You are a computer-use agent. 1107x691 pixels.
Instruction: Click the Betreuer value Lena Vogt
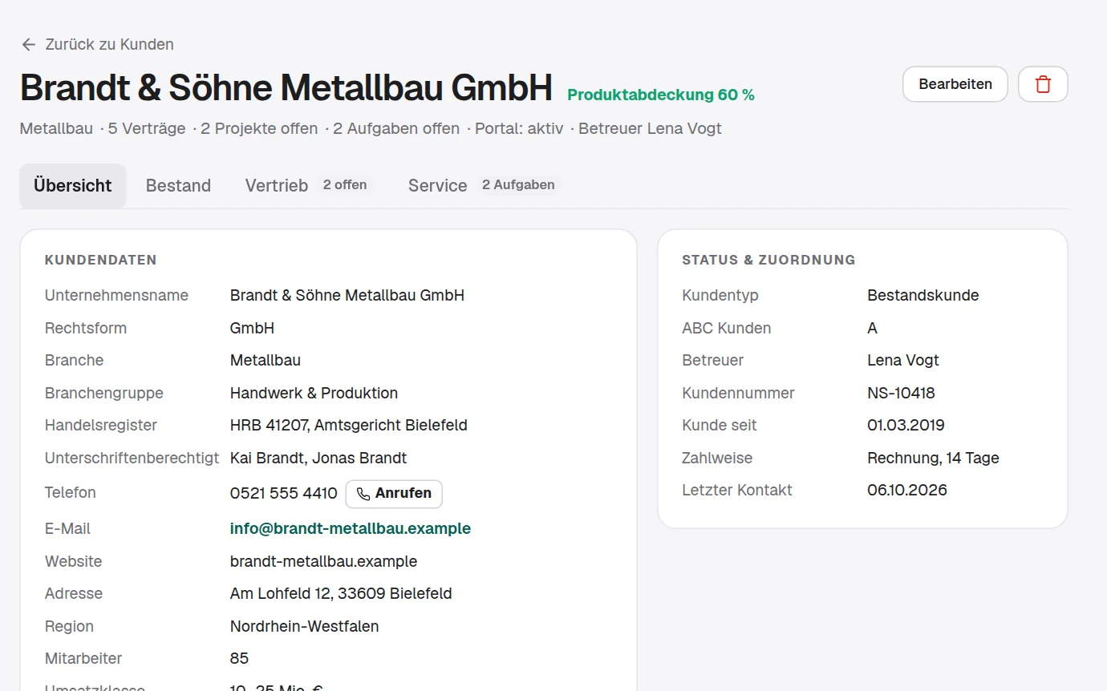click(903, 361)
